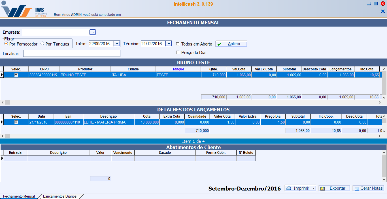This screenshot has width=387, height=199.
Task: Open the Término date picker dropdown
Action: [x=169, y=44]
